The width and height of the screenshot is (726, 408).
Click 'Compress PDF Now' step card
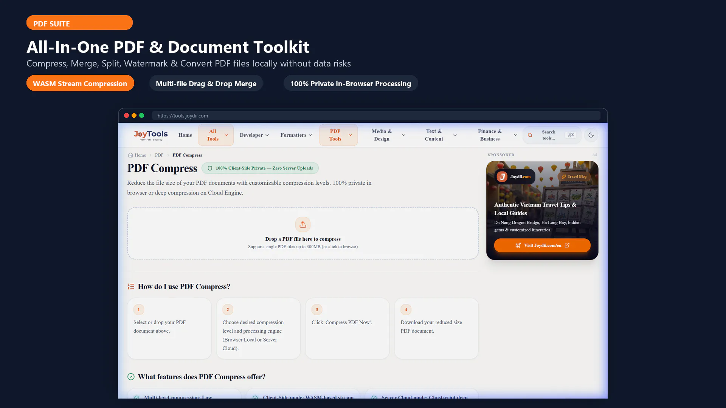(x=347, y=328)
